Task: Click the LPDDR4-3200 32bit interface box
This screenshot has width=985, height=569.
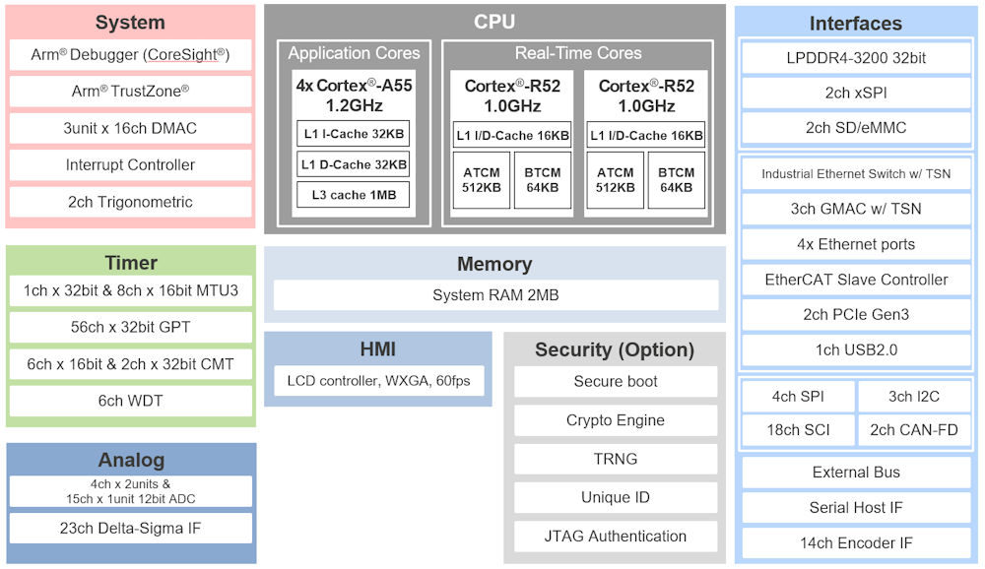Action: pos(855,58)
